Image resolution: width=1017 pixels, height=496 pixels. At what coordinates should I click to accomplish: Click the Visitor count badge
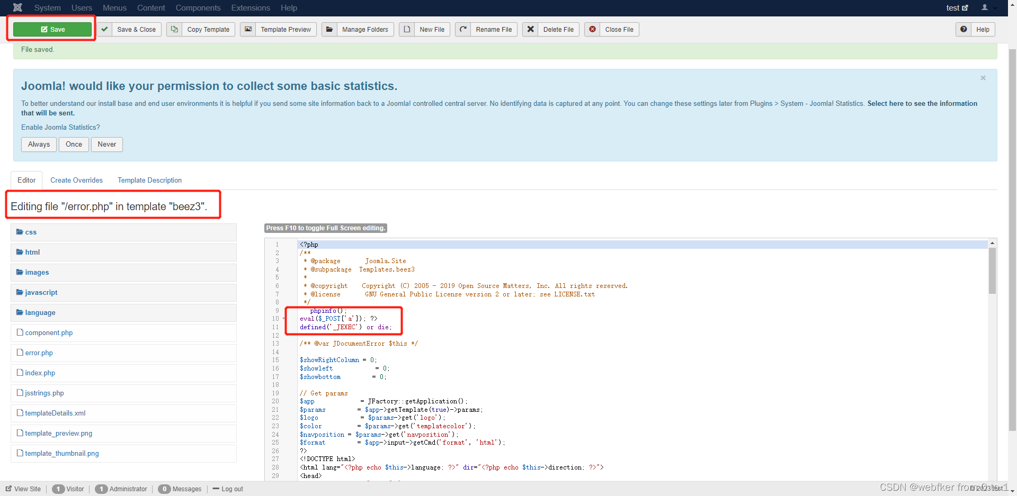58,489
